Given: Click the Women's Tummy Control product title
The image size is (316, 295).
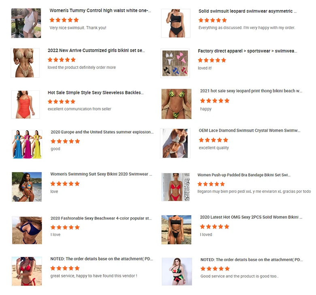Looking at the screenshot, I should point(100,11).
